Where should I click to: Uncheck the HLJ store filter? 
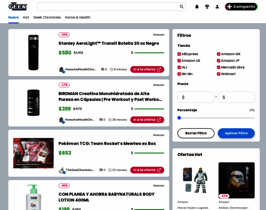tap(179, 67)
